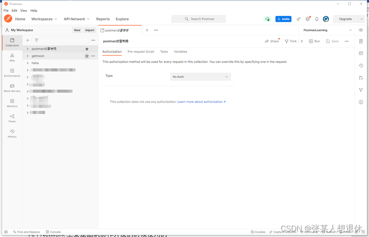
Task: Open the APIs sidebar panel
Action: coord(12,58)
